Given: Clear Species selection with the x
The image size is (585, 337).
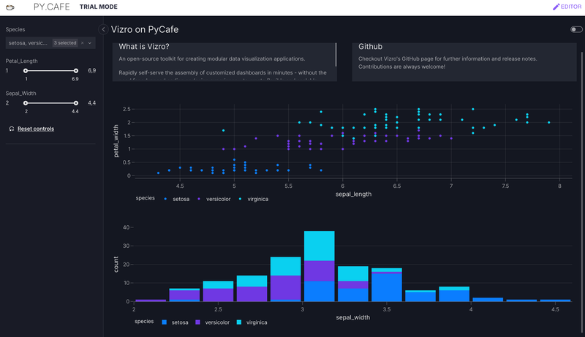Looking at the screenshot, I should coord(83,43).
